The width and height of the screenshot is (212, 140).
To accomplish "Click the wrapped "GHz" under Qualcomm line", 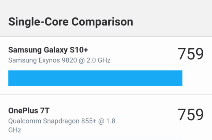I will tap(15, 130).
